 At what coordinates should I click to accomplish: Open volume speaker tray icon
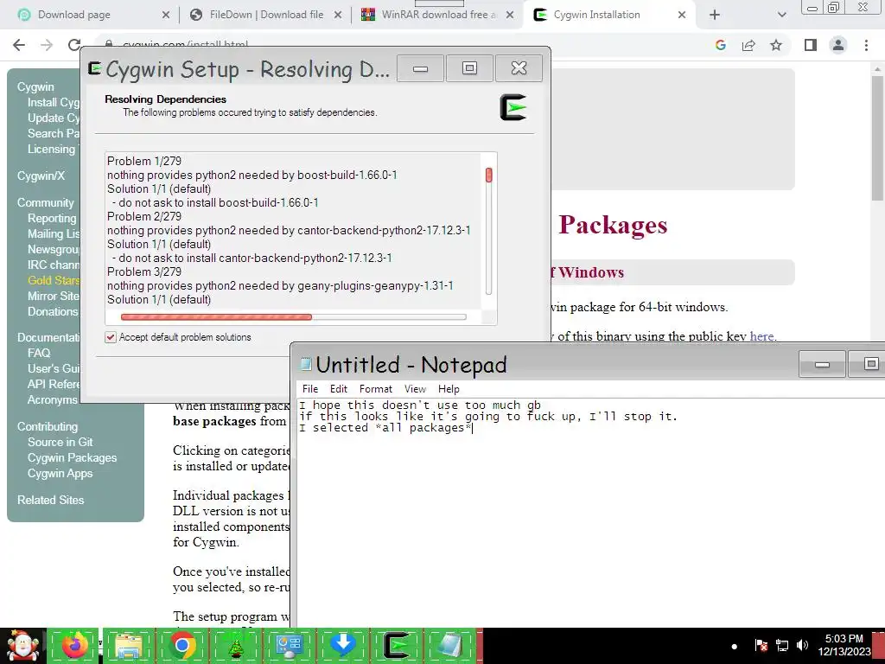(x=802, y=645)
